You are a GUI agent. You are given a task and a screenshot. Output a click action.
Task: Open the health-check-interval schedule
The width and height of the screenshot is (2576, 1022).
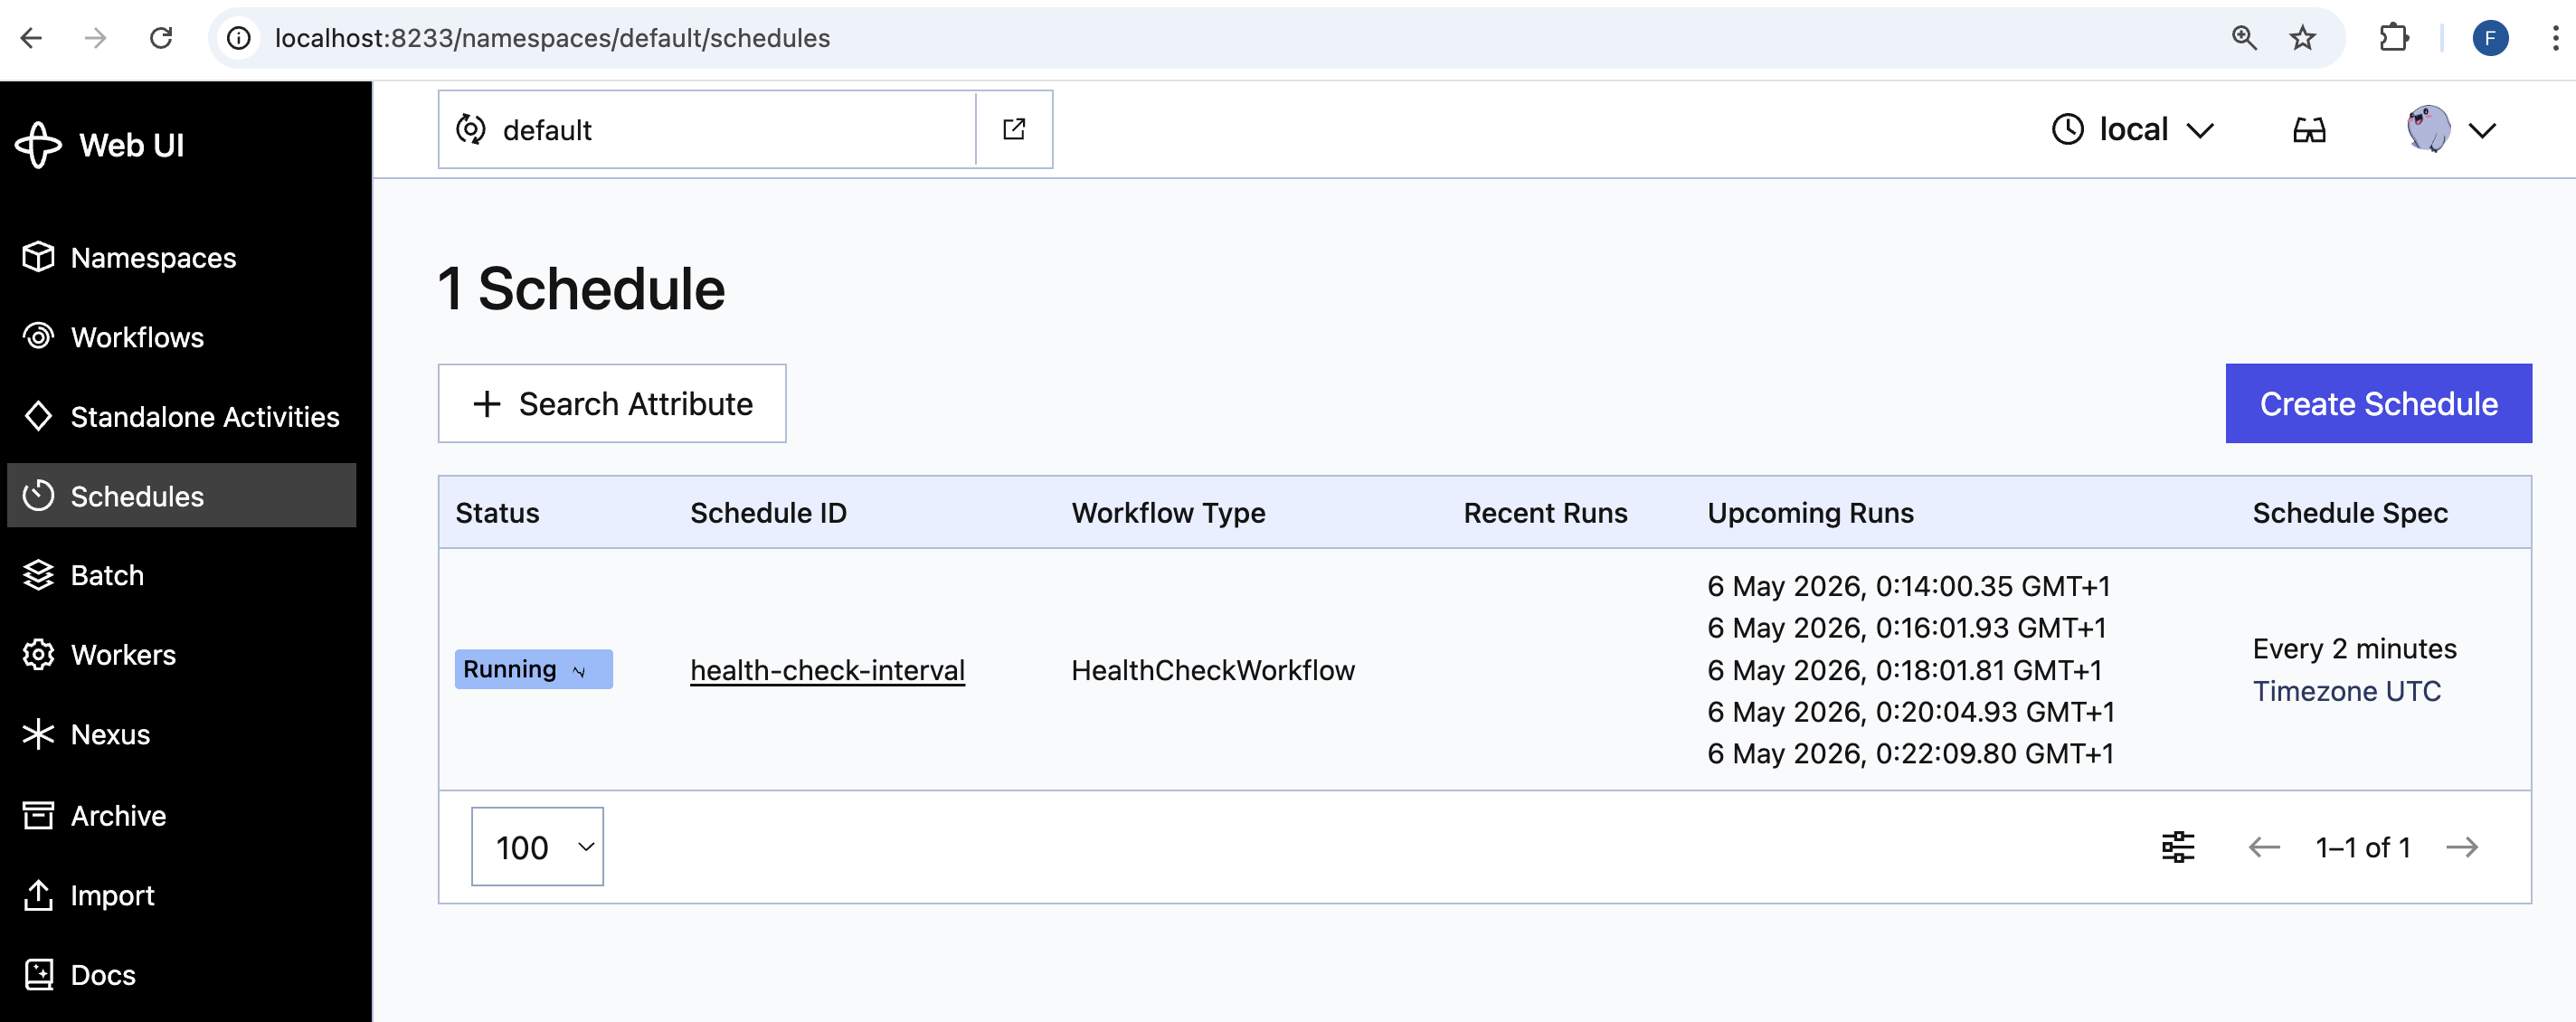click(x=827, y=670)
